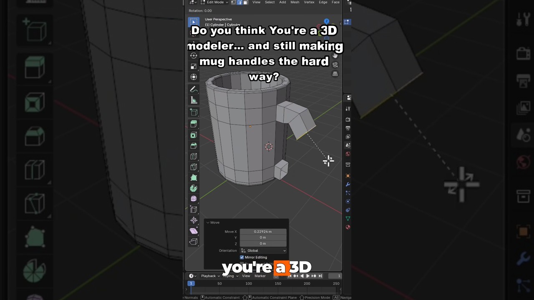
Task: Open the timeline Marker menu
Action: tap(260, 276)
